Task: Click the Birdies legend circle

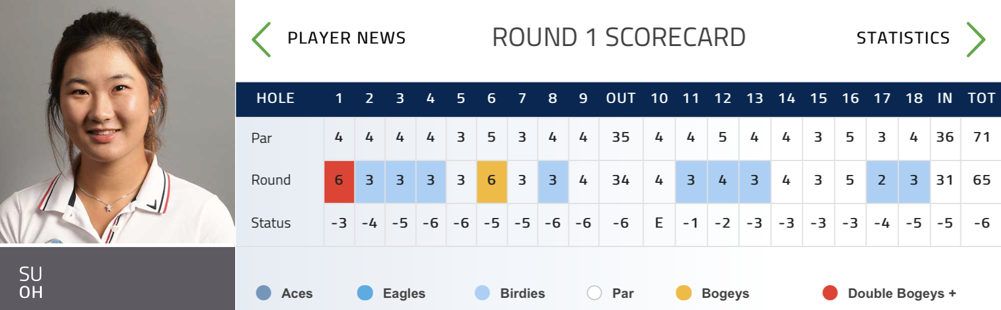Action: tap(482, 293)
